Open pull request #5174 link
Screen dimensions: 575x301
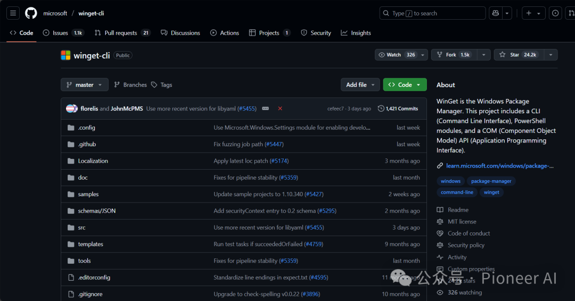[x=279, y=161]
